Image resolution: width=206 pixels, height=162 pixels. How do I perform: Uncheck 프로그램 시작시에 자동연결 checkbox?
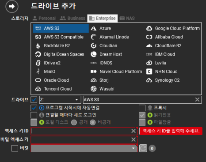34,108
